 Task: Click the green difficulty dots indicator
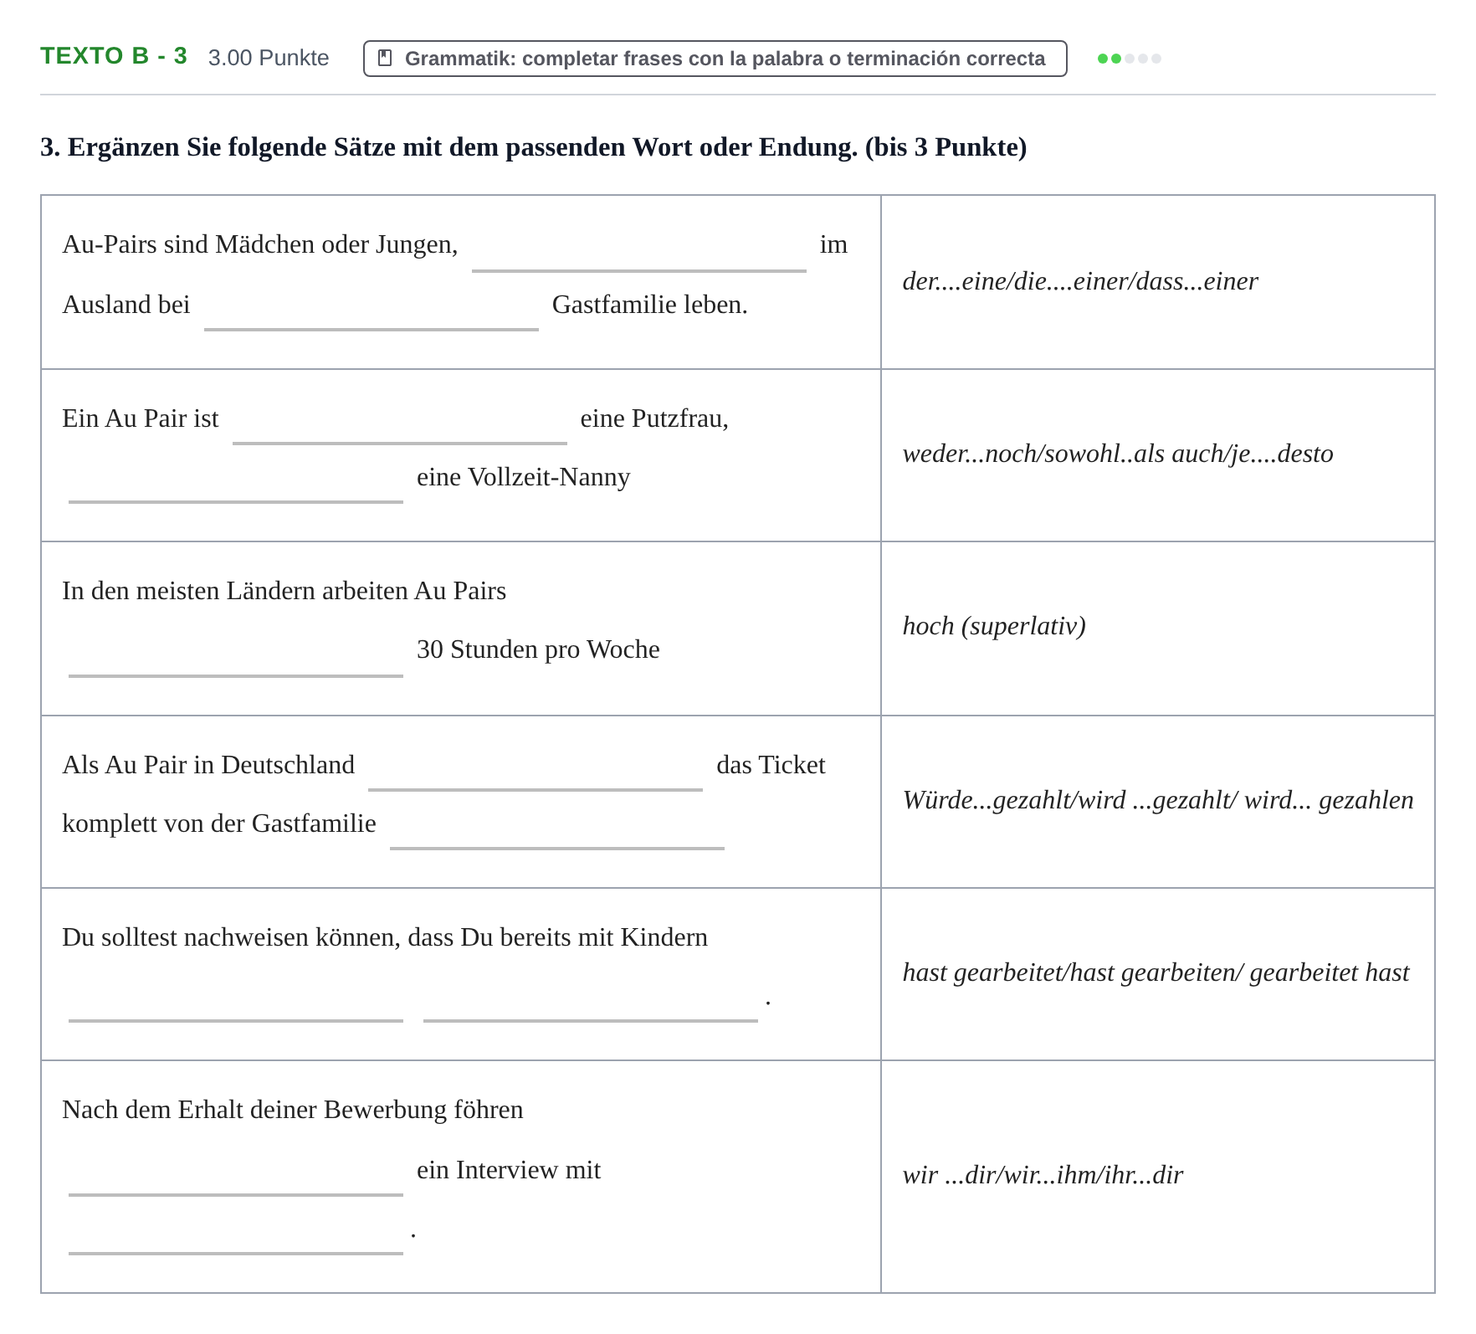[1130, 59]
